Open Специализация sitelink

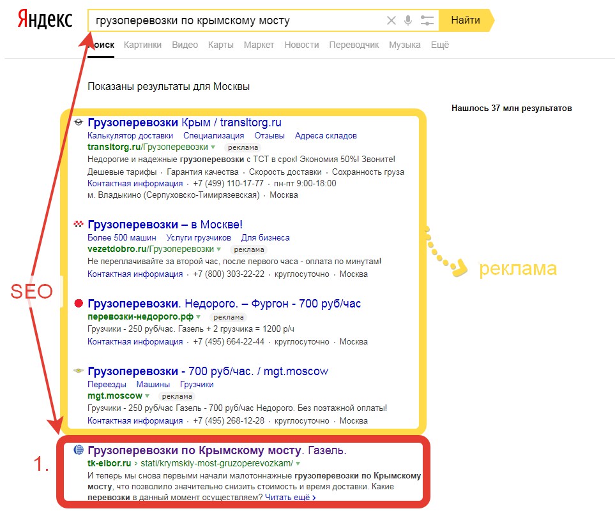pyautogui.click(x=214, y=136)
